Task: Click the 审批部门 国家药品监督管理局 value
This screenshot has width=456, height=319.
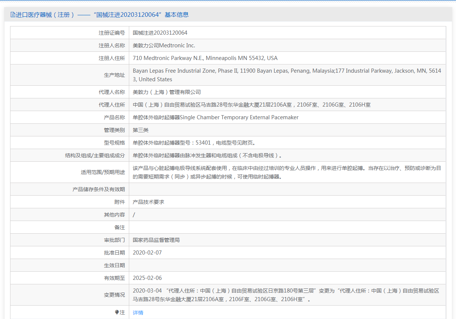Action: (x=156, y=240)
